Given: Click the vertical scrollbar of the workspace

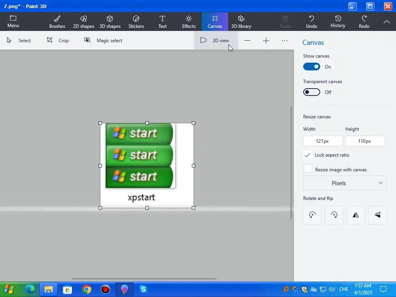Looking at the screenshot, I should pos(291,163).
